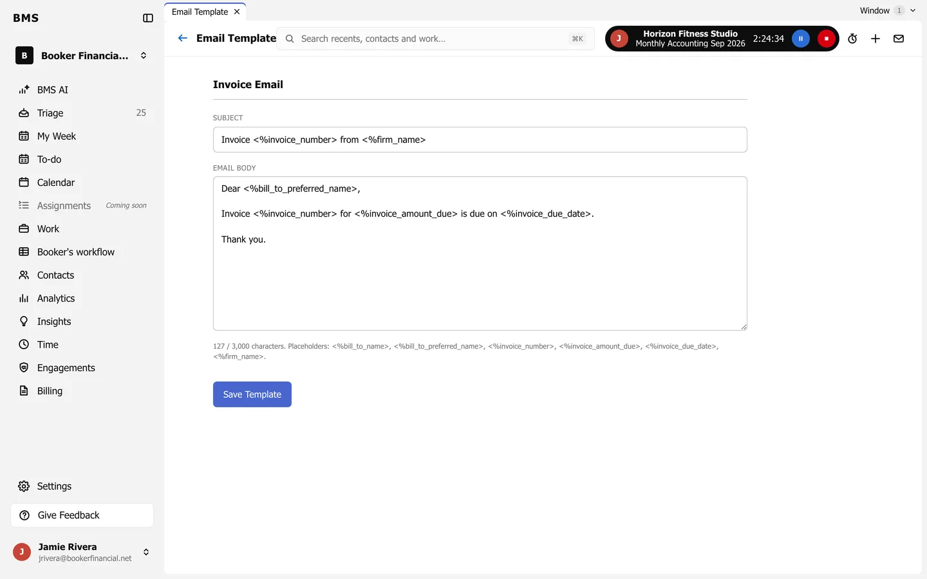Go to My Week

82,136
